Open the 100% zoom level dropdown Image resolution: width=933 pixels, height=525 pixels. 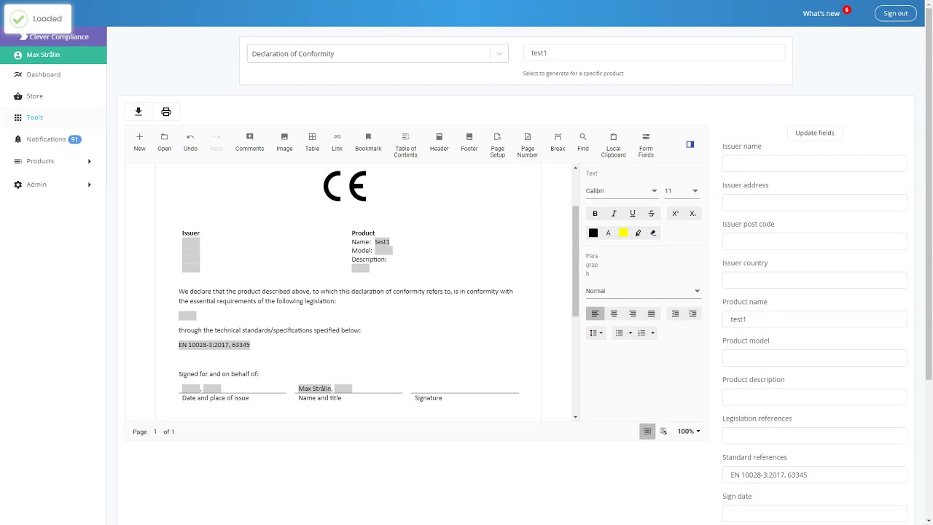[x=688, y=432]
